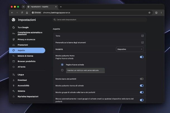The height and width of the screenshot is (113, 170).
Task: Click the palette Aspetto icon
Action: point(14,50)
